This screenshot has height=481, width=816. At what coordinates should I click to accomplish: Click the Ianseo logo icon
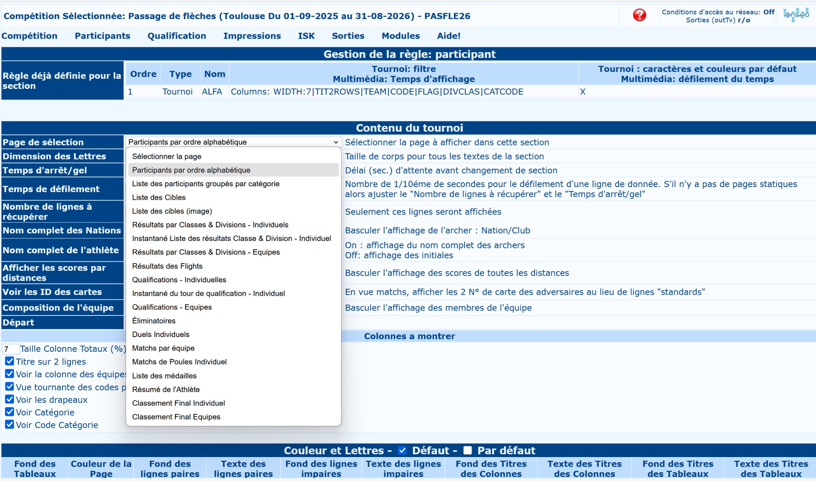tap(796, 15)
